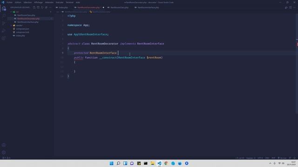Open Source Control view in activity bar
This screenshot has height=167, width=298.
click(4, 24)
